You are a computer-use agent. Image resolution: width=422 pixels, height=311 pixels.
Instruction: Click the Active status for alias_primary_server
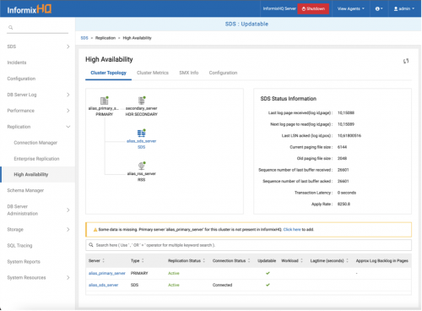pyautogui.click(x=174, y=273)
